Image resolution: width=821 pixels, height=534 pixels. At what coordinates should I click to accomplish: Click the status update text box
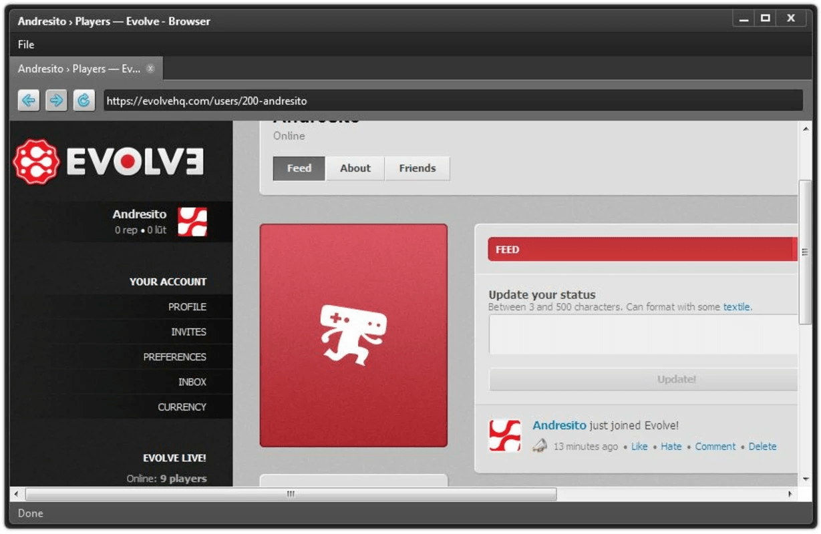tap(644, 334)
